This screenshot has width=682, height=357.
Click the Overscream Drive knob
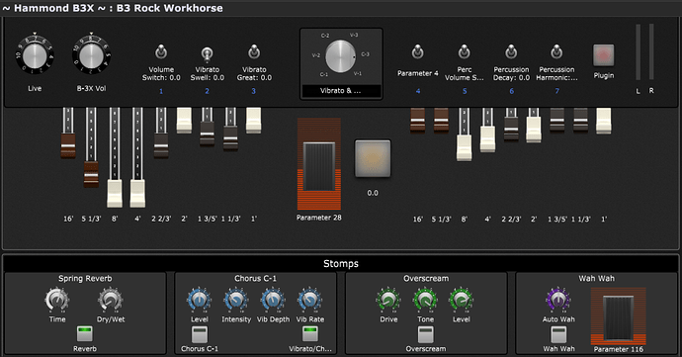[388, 300]
